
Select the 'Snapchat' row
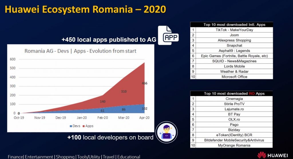[231, 45]
